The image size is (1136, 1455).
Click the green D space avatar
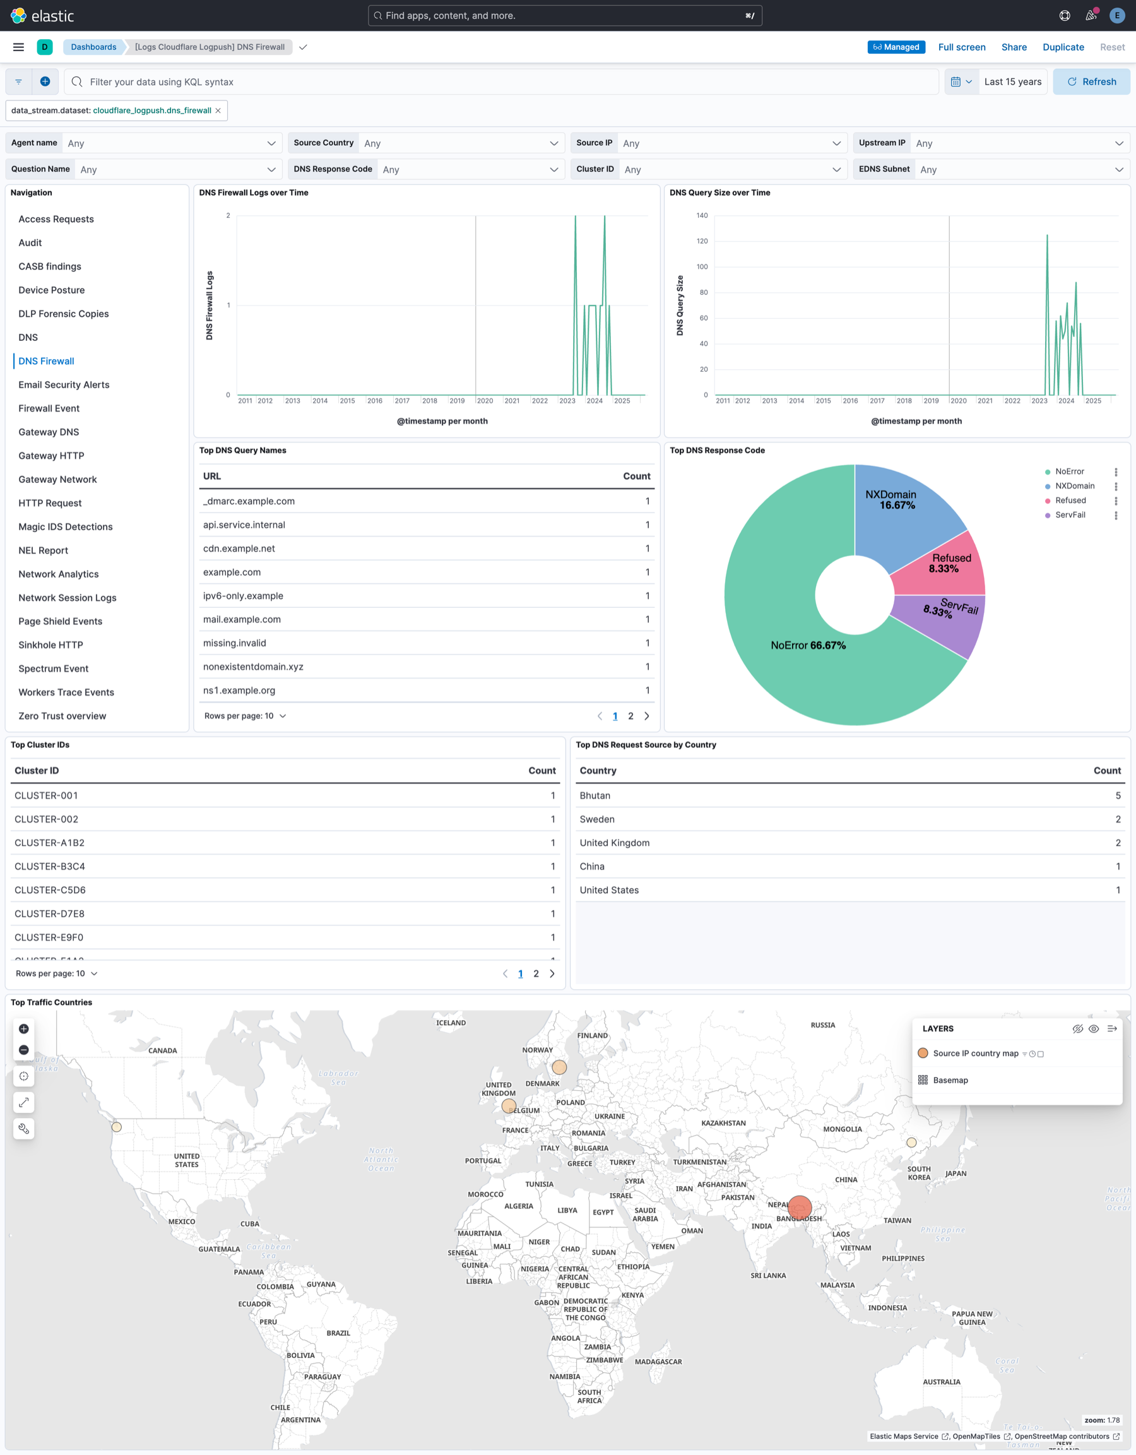coord(45,47)
